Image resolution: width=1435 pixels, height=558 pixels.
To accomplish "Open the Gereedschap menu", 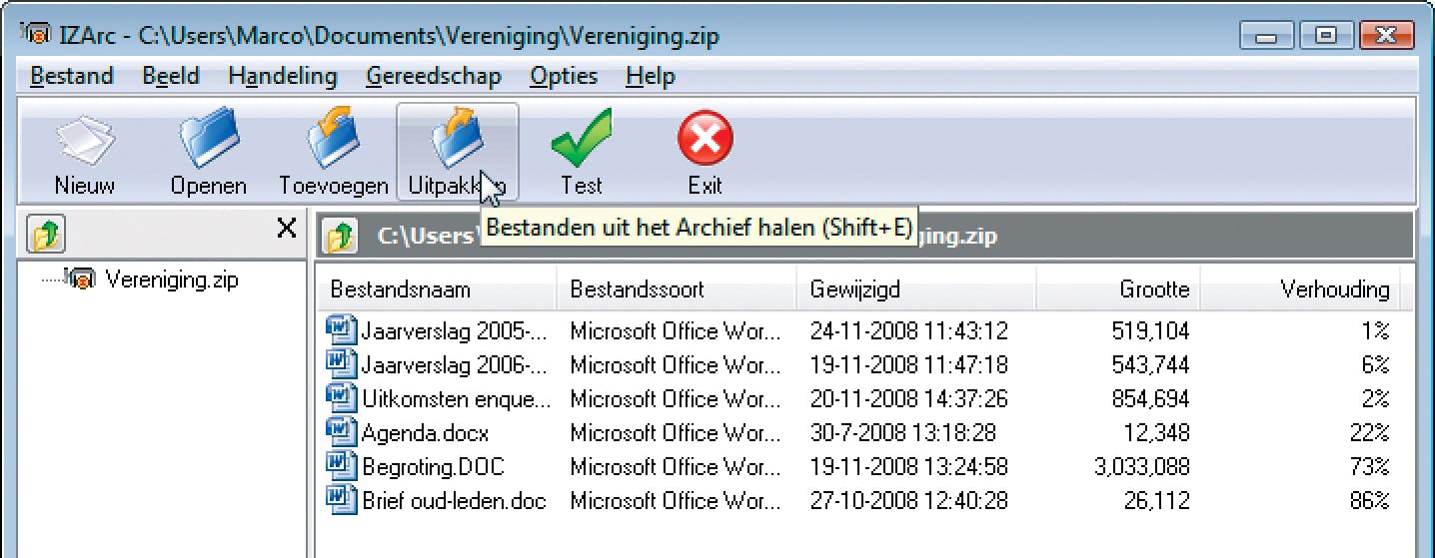I will (433, 76).
